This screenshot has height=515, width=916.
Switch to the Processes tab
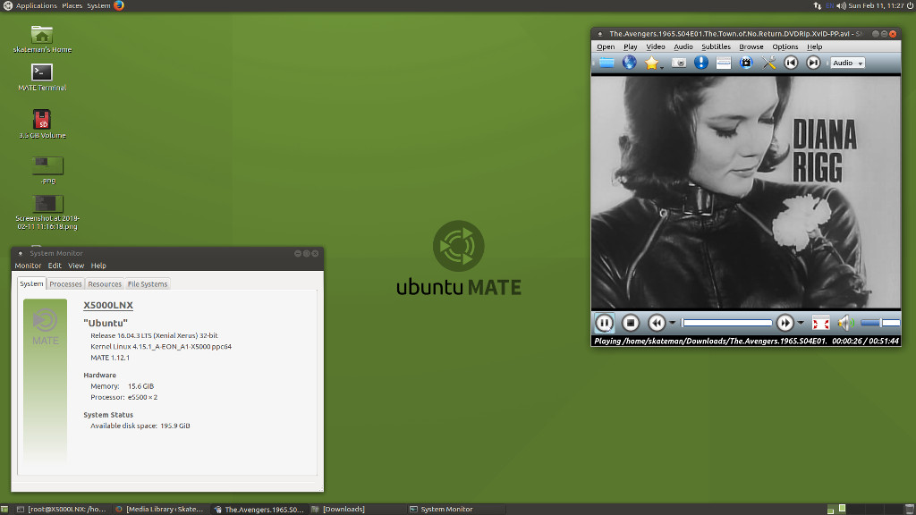pos(65,284)
